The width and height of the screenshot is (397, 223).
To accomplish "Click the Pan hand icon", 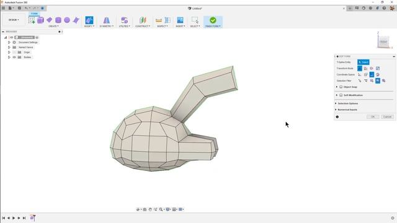I will [x=150, y=209].
